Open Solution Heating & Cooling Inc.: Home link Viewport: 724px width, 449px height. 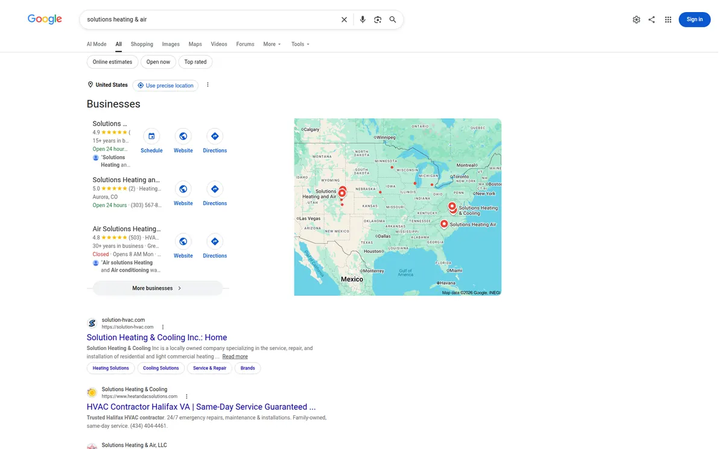(157, 337)
